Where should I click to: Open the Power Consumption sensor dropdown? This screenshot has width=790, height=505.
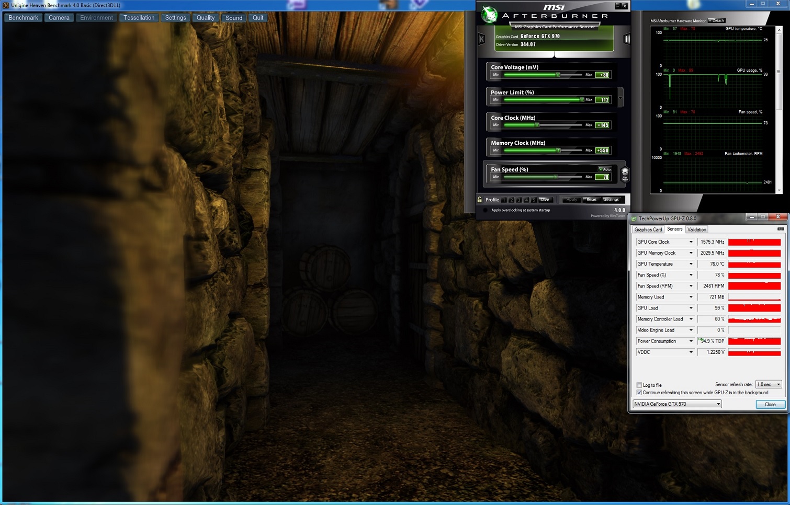click(x=691, y=341)
